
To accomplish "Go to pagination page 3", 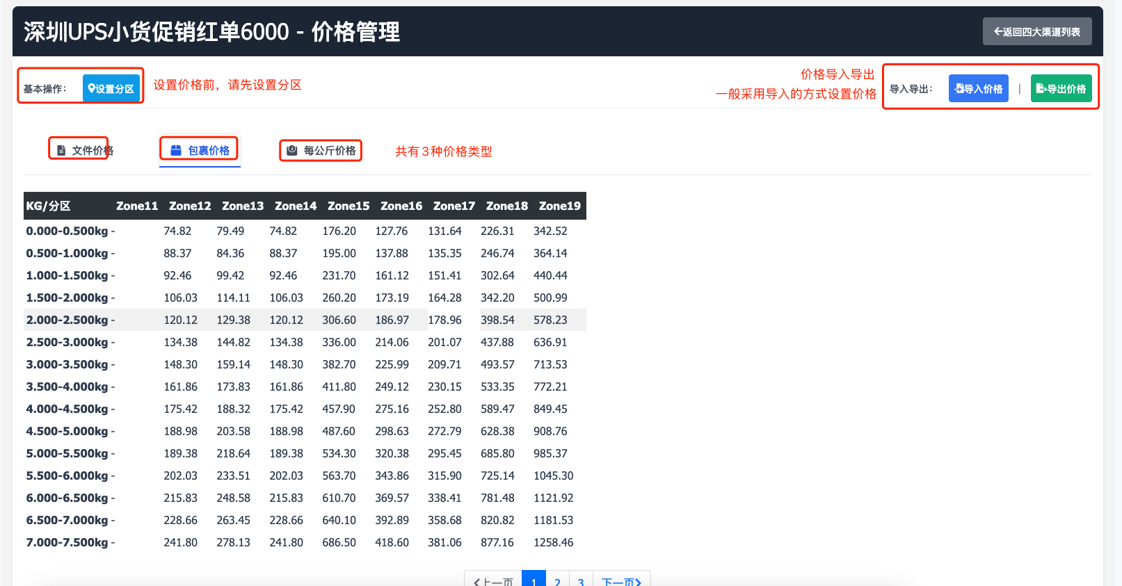I will pyautogui.click(x=581, y=580).
